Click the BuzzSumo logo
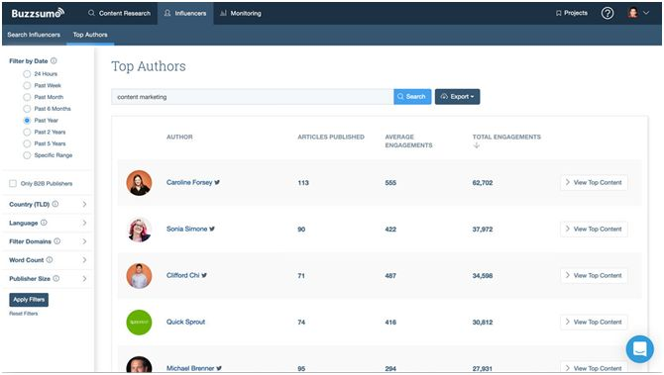 click(x=38, y=13)
